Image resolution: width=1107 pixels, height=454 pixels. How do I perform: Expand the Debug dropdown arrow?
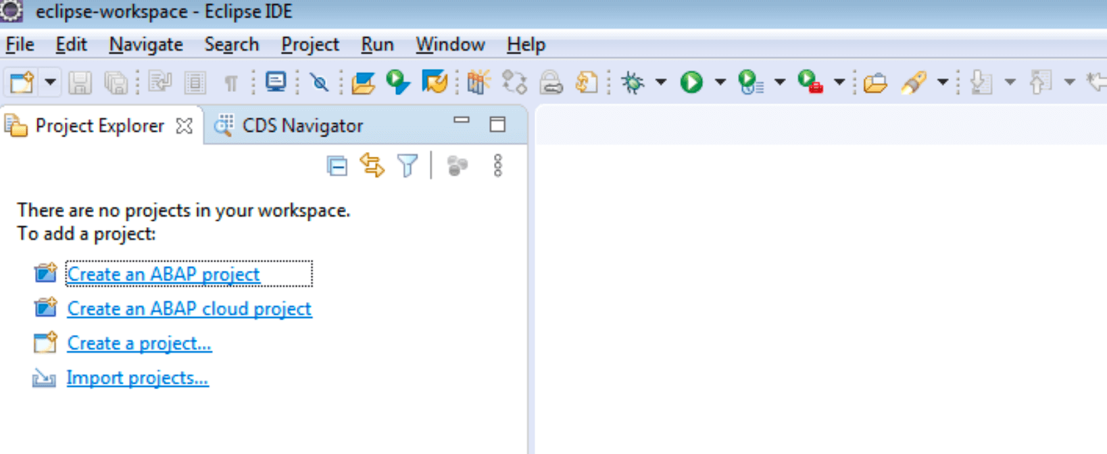(x=661, y=82)
